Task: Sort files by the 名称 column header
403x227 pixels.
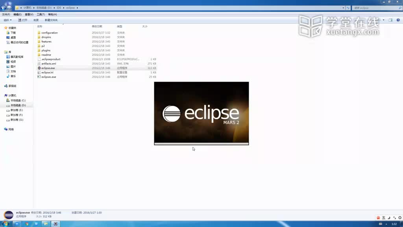Action: click(x=40, y=26)
